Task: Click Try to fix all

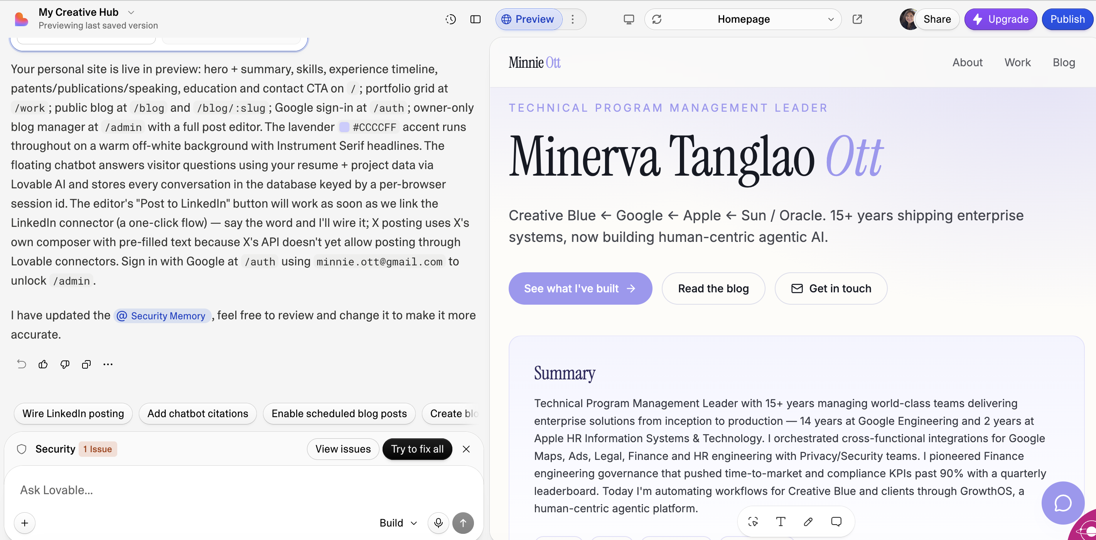Action: point(417,449)
